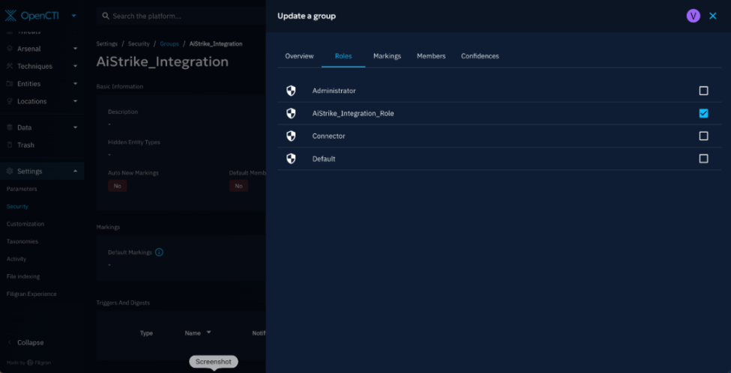Click the Data database icon
The image size is (731, 373).
click(10, 127)
